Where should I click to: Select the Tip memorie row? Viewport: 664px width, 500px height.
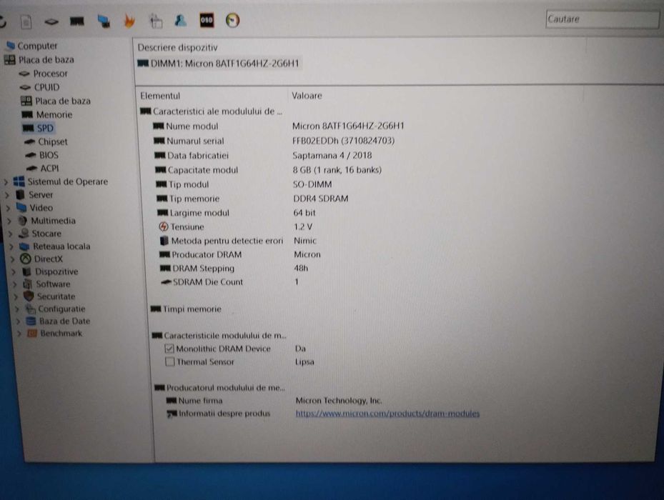click(x=253, y=199)
